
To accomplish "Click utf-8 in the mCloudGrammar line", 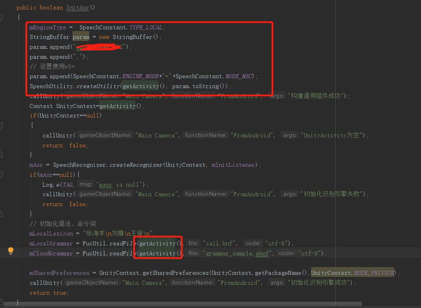I will point(309,253).
